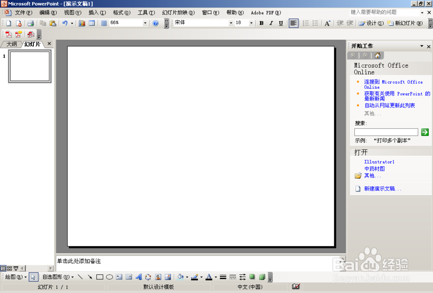Screen dimensions: 433x293
Task: Open the zoom percentage dropdown
Action: tap(145, 23)
